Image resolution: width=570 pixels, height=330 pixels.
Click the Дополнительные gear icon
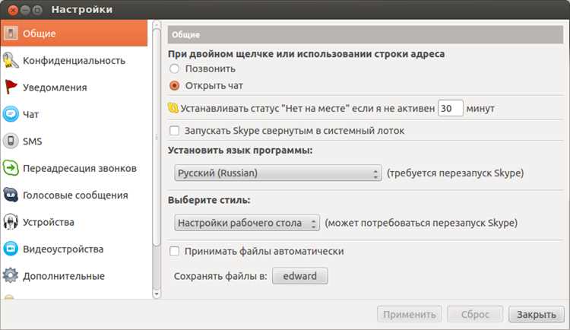click(x=11, y=276)
